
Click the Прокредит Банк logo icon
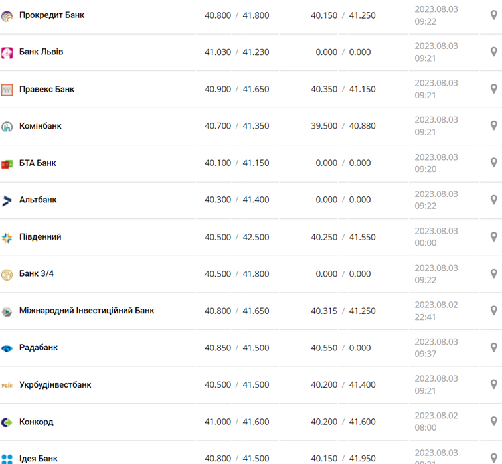(x=7, y=15)
